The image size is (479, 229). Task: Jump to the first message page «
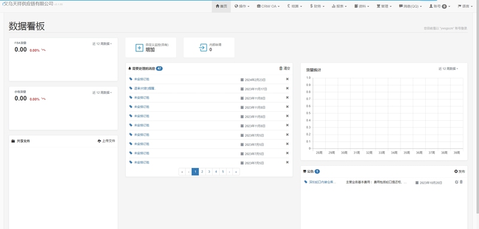click(x=182, y=172)
